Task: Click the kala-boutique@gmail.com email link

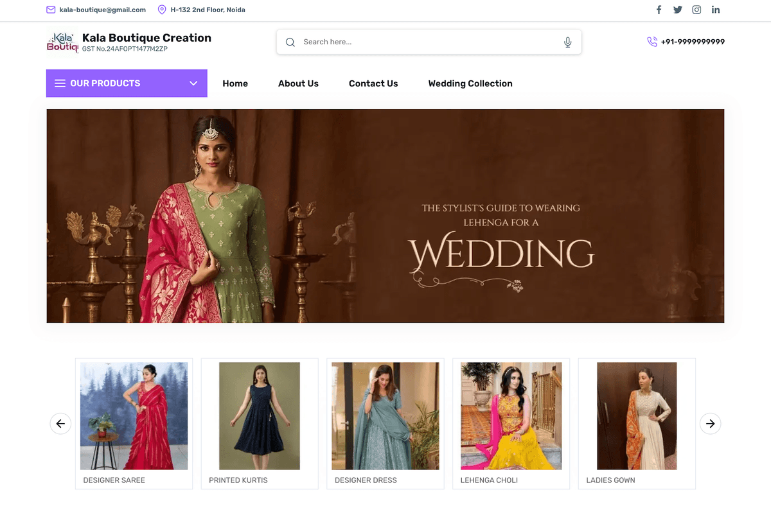Action: [102, 10]
